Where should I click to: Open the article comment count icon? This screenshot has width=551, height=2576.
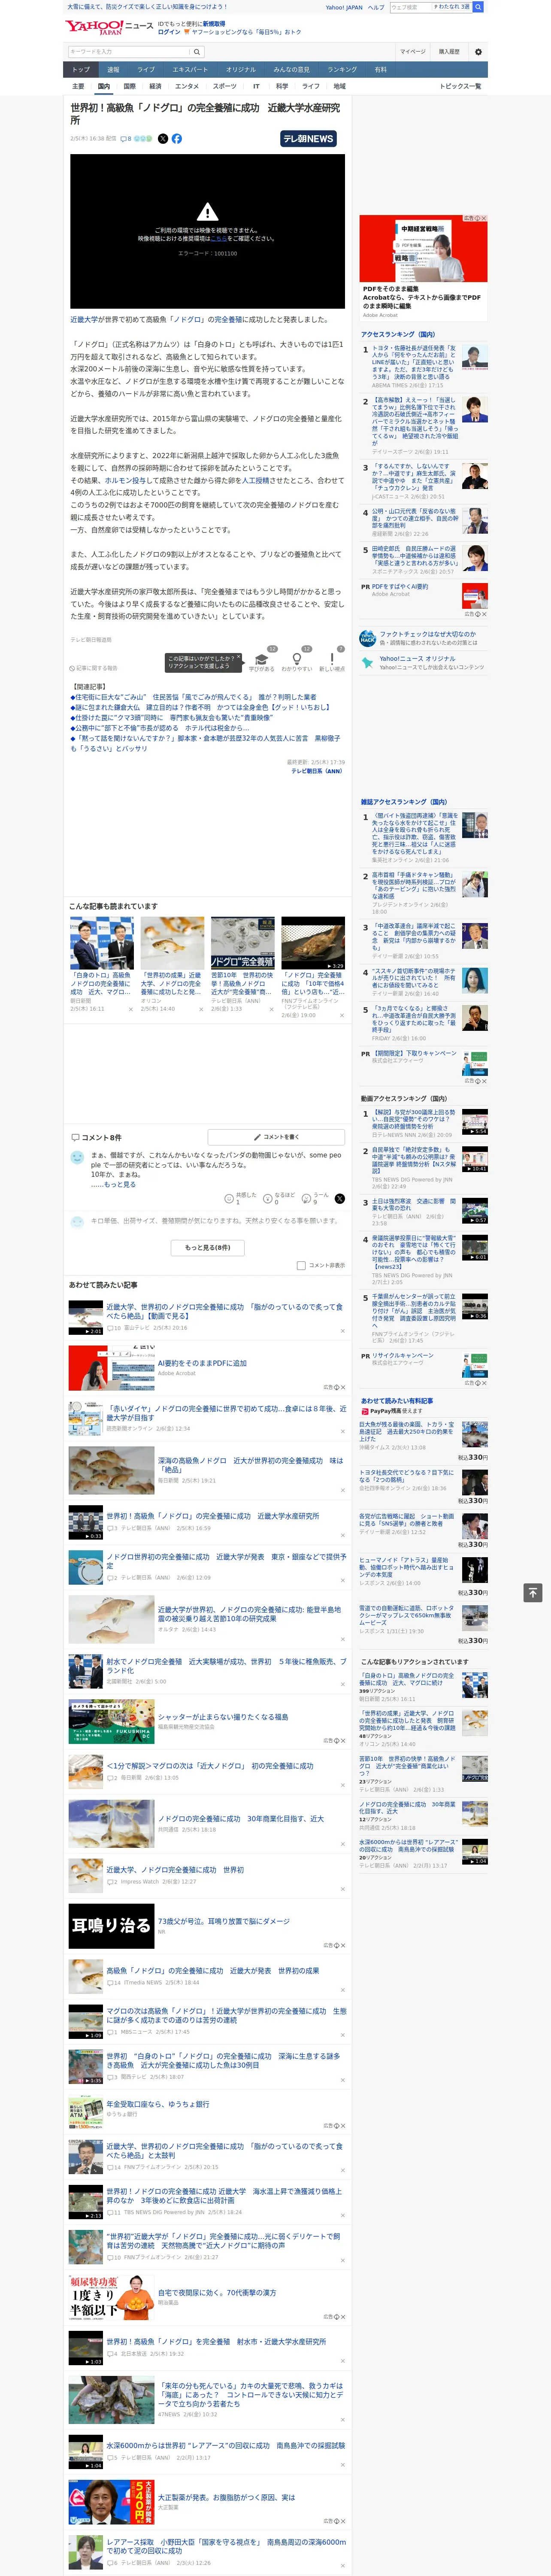pyautogui.click(x=126, y=139)
